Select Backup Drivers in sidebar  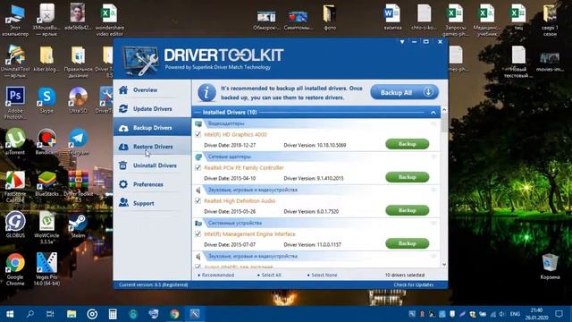(152, 128)
